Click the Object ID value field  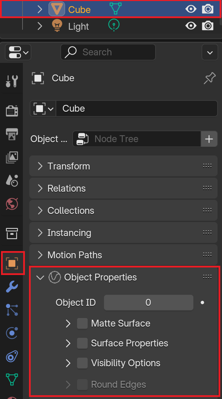[x=149, y=303]
